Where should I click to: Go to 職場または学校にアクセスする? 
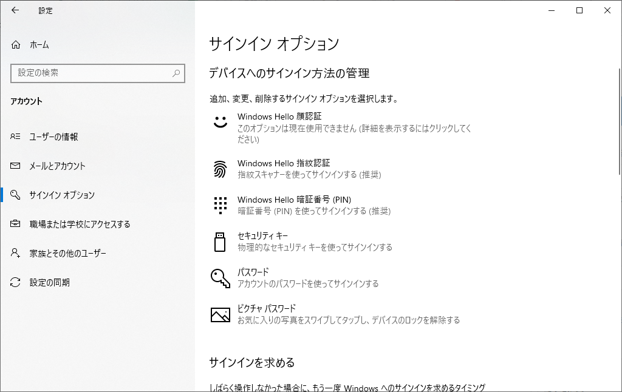(x=80, y=225)
